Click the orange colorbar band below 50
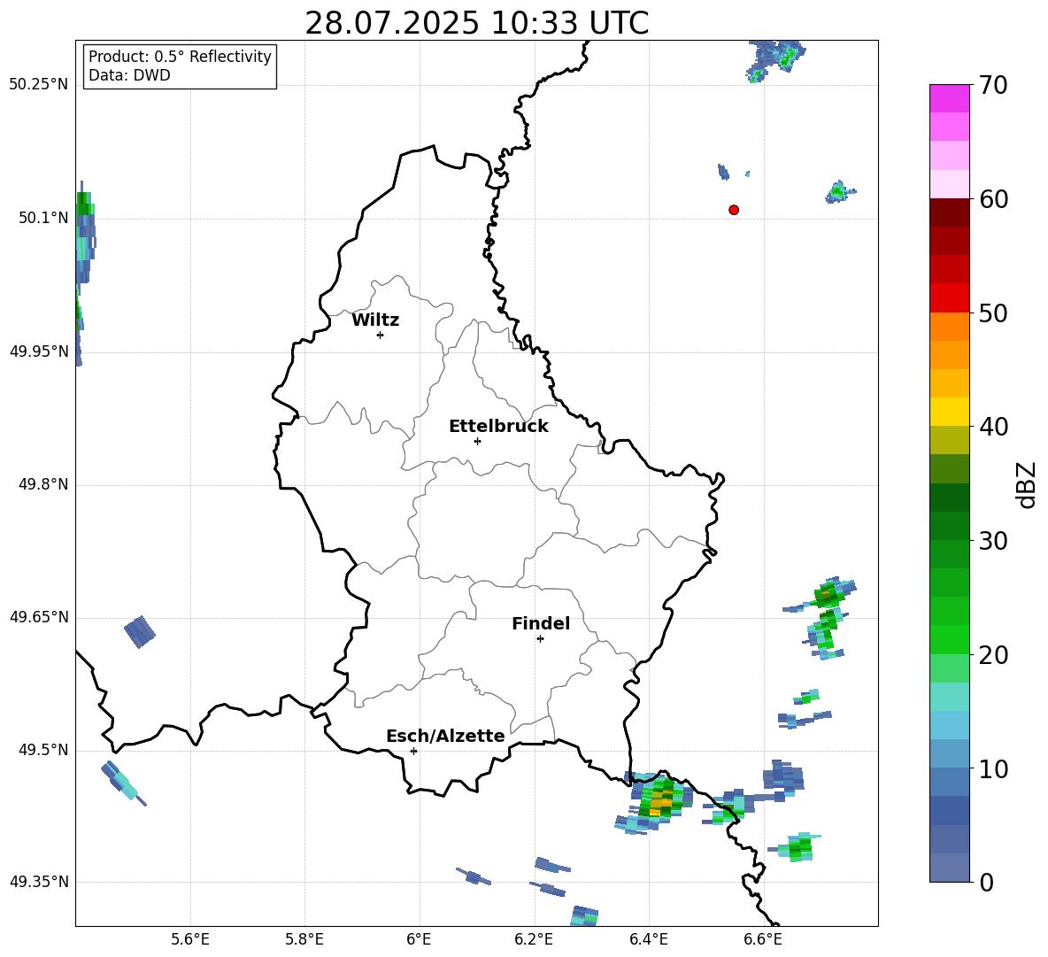1048x957 pixels. (x=949, y=326)
